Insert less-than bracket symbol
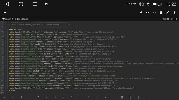Viewport: 179px width, 100px height. [x=55, y=97]
